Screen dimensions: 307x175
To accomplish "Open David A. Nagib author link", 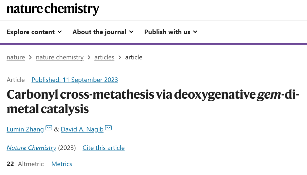I will pyautogui.click(x=82, y=129).
